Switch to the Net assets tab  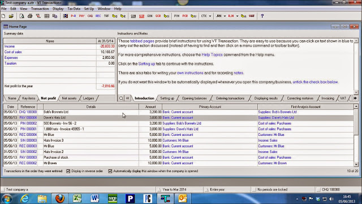[x=69, y=98]
